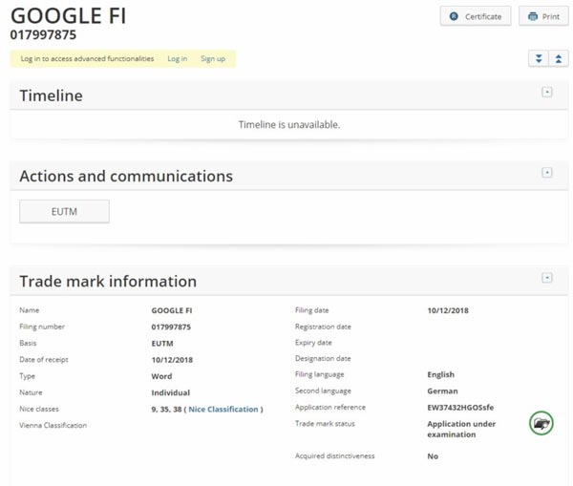Click the Second language value German
The width and height of the screenshot is (573, 486).
pyautogui.click(x=442, y=391)
